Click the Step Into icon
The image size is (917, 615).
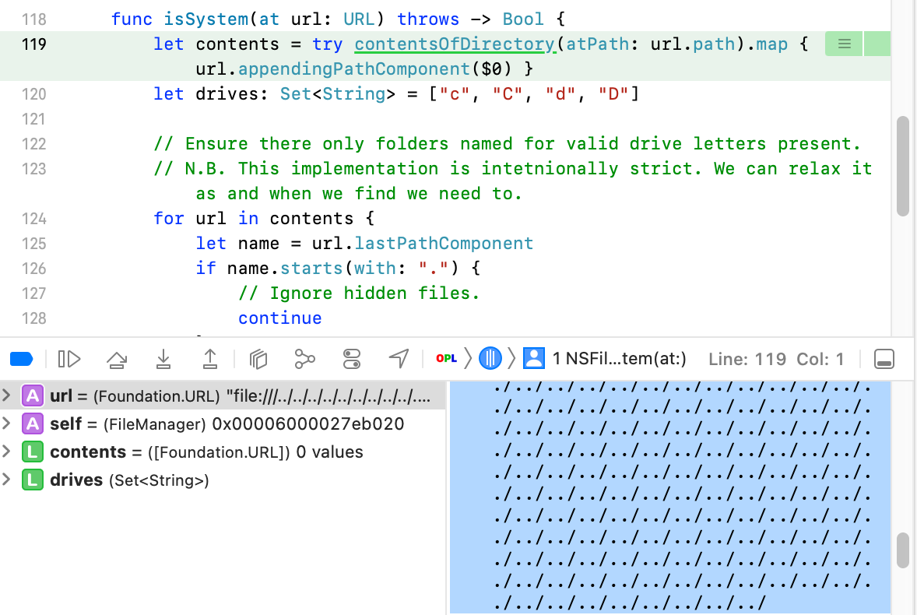pos(163,358)
